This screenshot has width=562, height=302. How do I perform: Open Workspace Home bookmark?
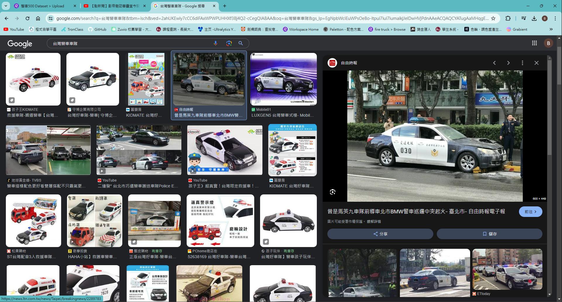[x=301, y=29]
